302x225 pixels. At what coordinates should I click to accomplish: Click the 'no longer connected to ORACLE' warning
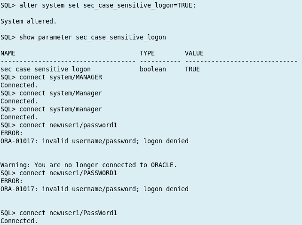coord(88,165)
